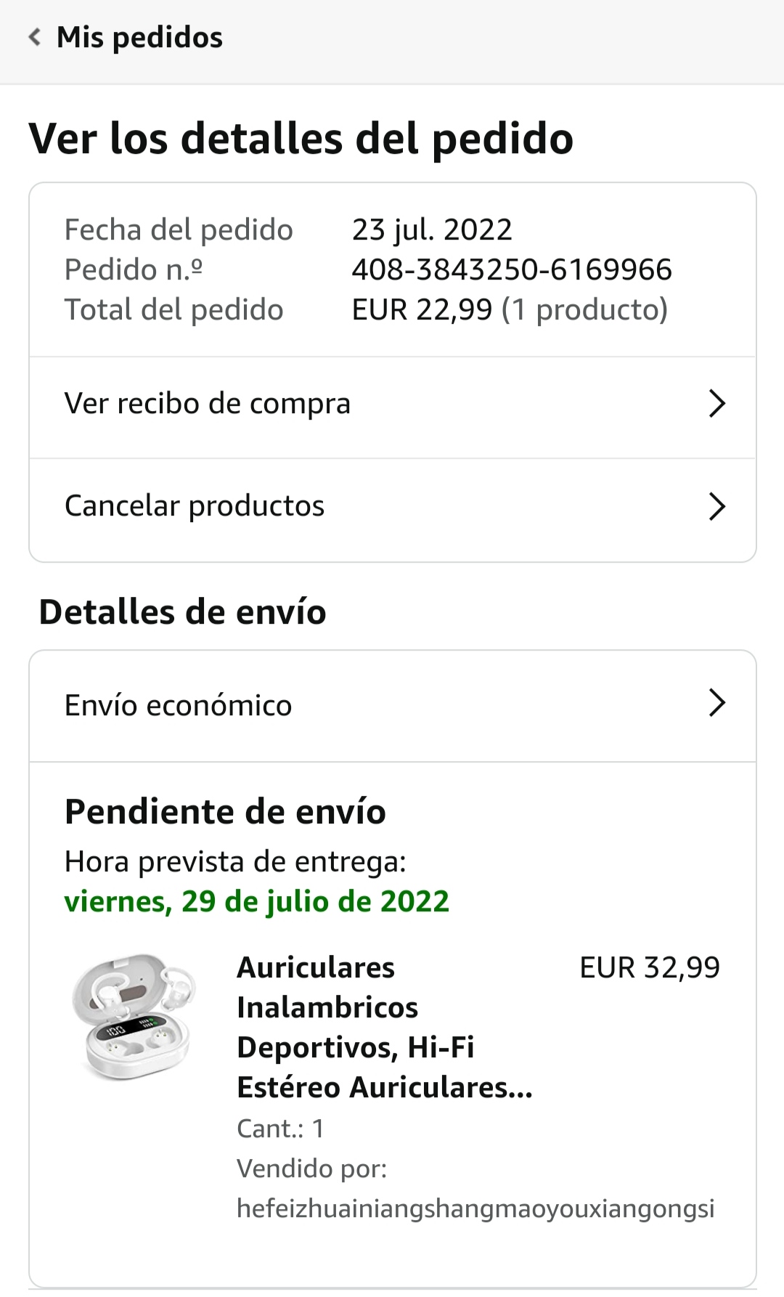Click the order date 23 jul. 2022

432,229
